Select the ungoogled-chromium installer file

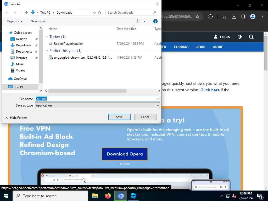[80, 57]
